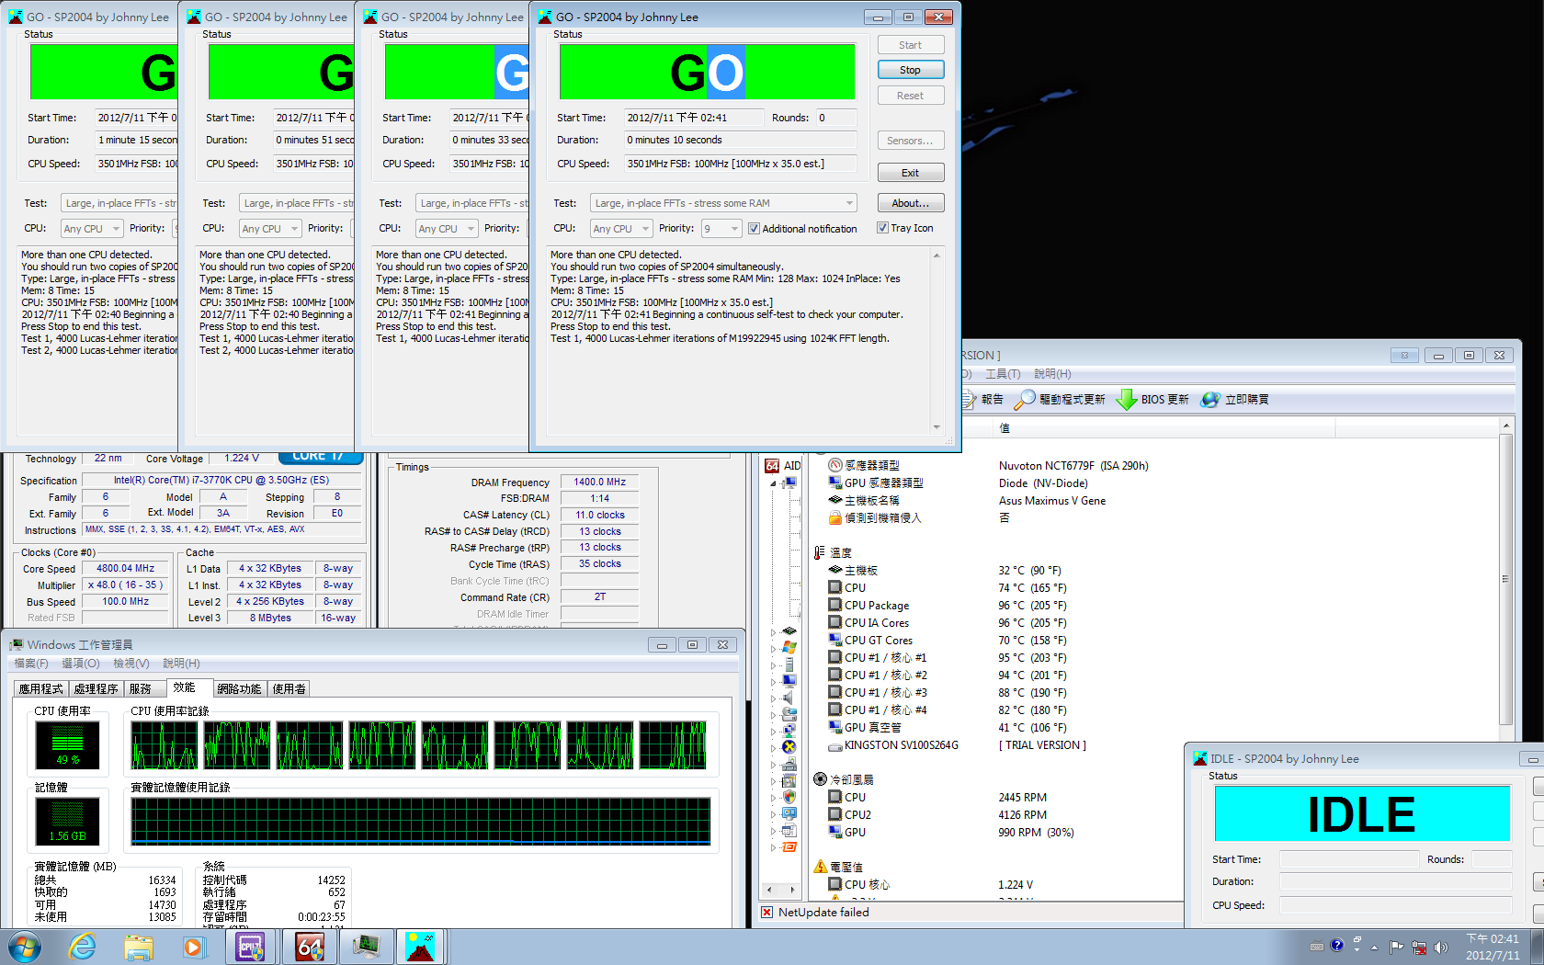The height and width of the screenshot is (965, 1544).
Task: Open the 說明(H) menu in AIDA64
Action: (x=1052, y=374)
